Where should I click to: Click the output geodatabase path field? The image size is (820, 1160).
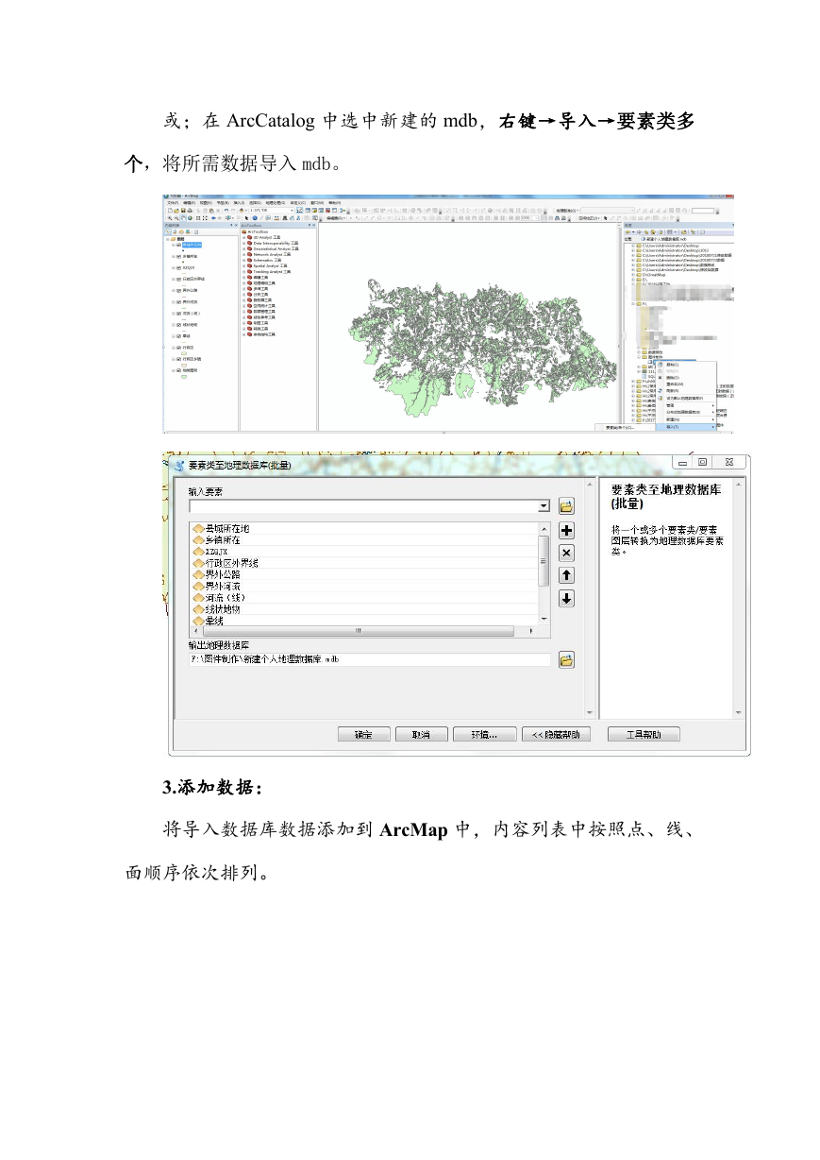coord(370,659)
